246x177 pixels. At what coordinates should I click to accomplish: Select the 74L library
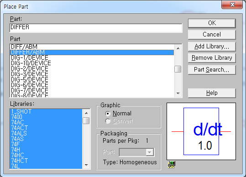point(46,166)
